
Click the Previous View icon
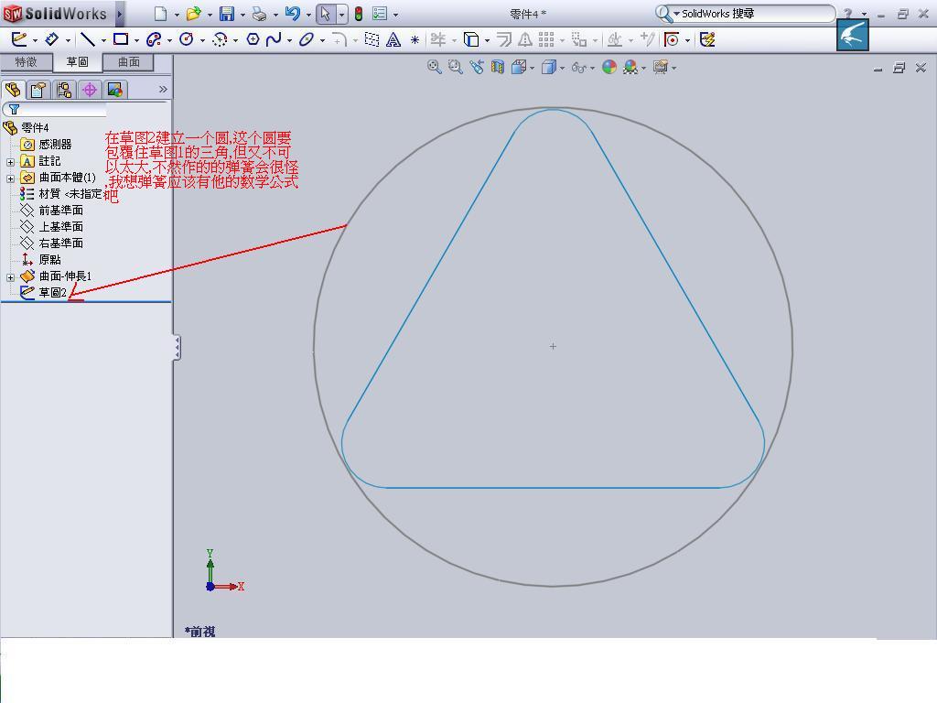[x=476, y=67]
